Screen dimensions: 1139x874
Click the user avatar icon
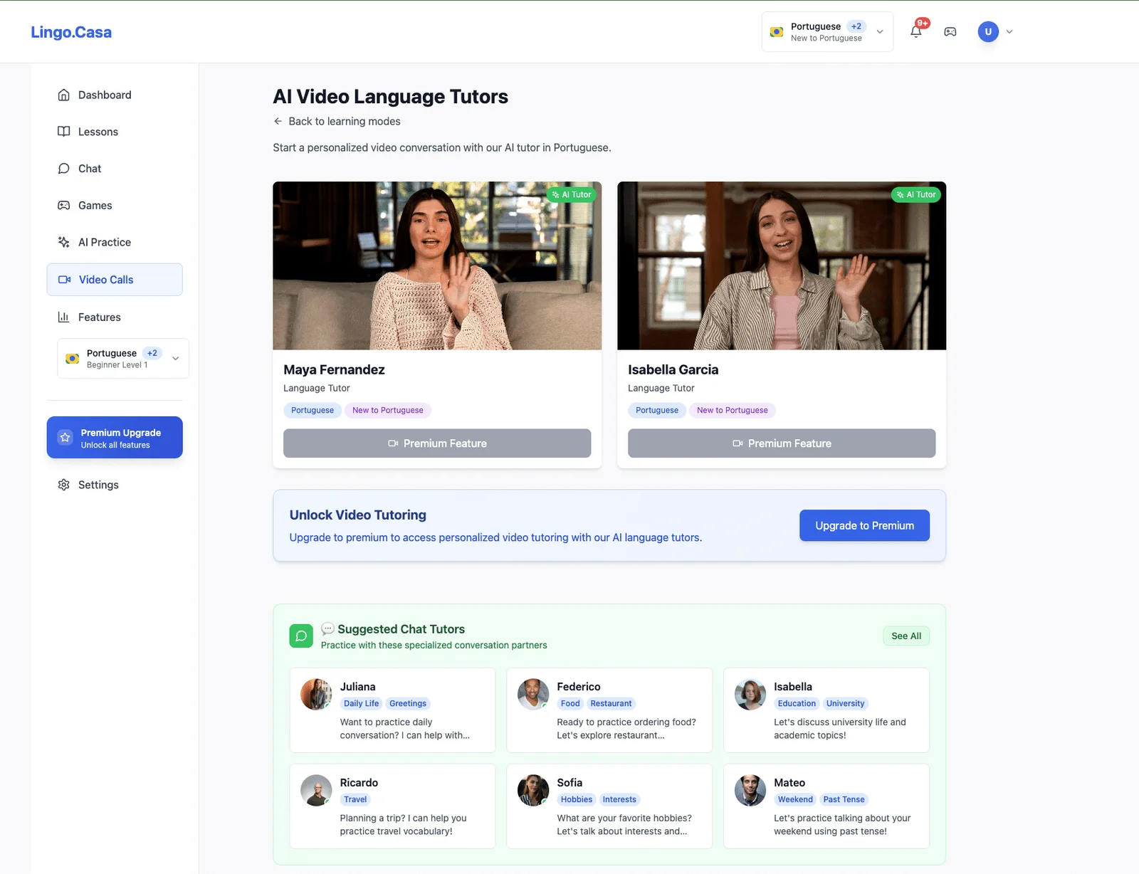987,31
